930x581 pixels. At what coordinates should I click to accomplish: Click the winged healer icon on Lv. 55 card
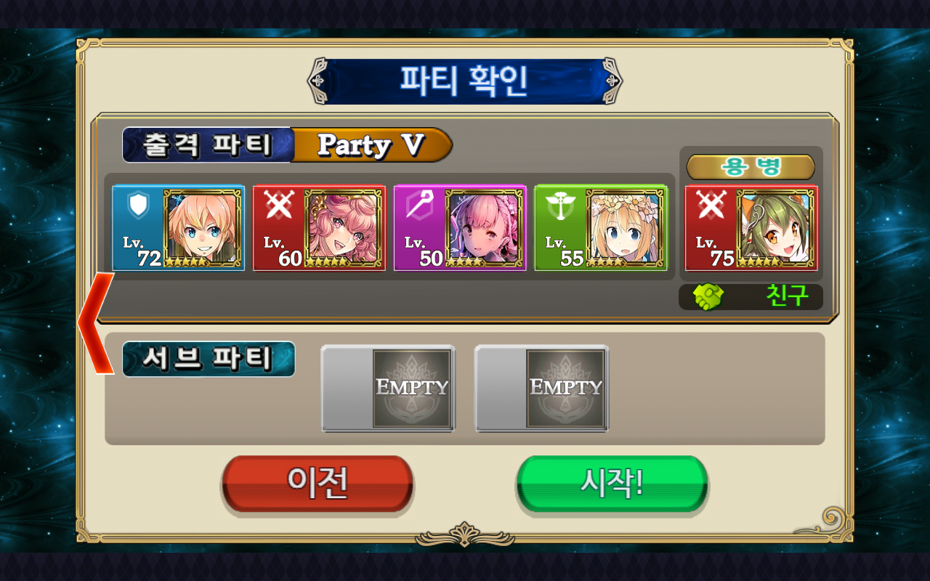point(560,206)
